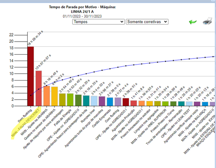Click the 'MAN - Ajuste no ANEL SUPERIOR' label
The width and height of the screenshot is (216, 168).
click(x=149, y=126)
